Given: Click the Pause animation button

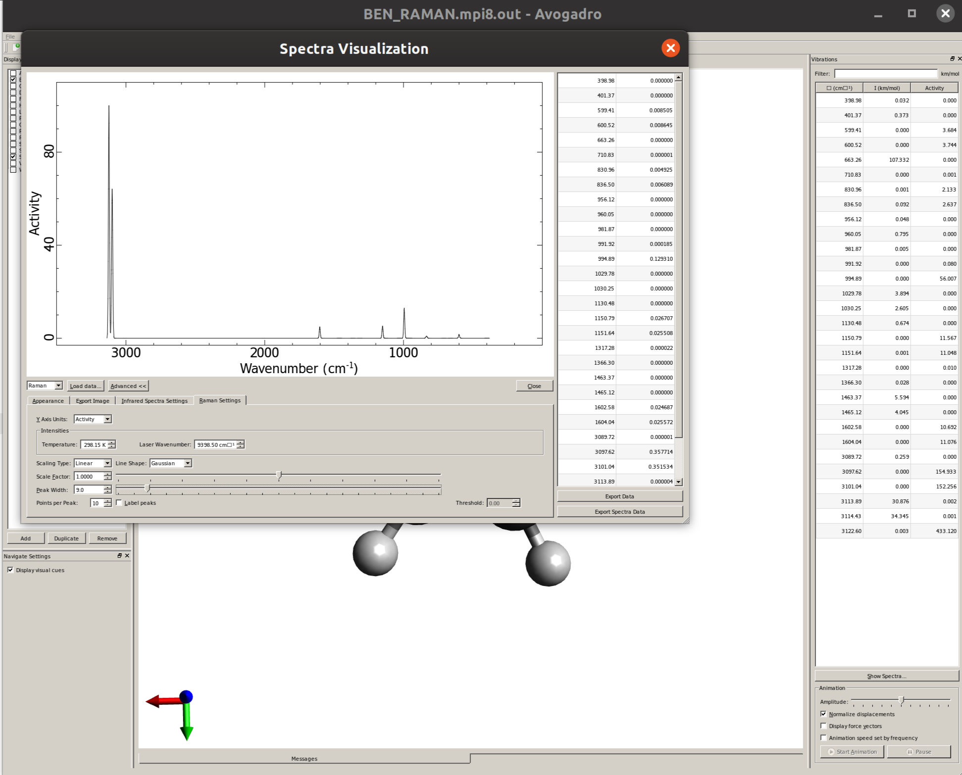Looking at the screenshot, I should [918, 751].
